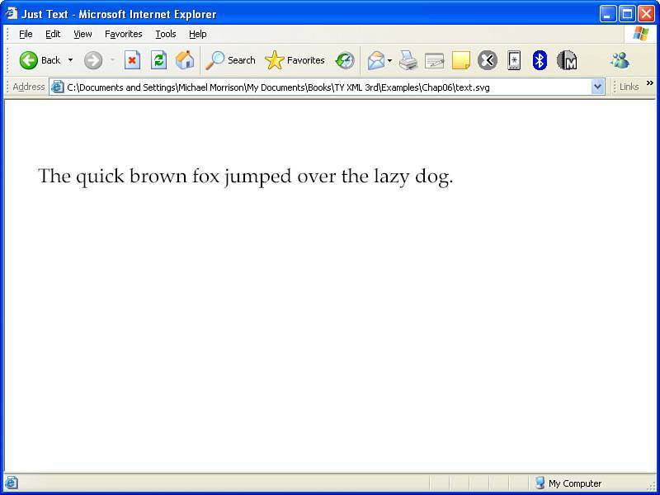The width and height of the screenshot is (660, 495).
Task: Click the yellow sticky note icon
Action: [461, 60]
